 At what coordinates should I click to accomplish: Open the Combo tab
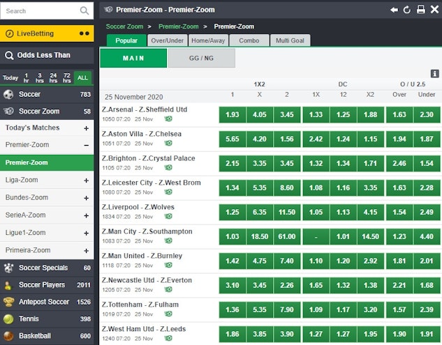point(249,40)
